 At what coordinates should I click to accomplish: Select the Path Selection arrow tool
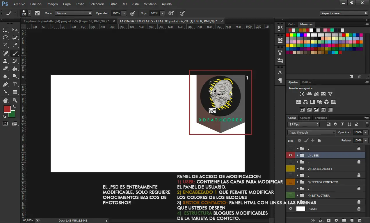(5, 92)
